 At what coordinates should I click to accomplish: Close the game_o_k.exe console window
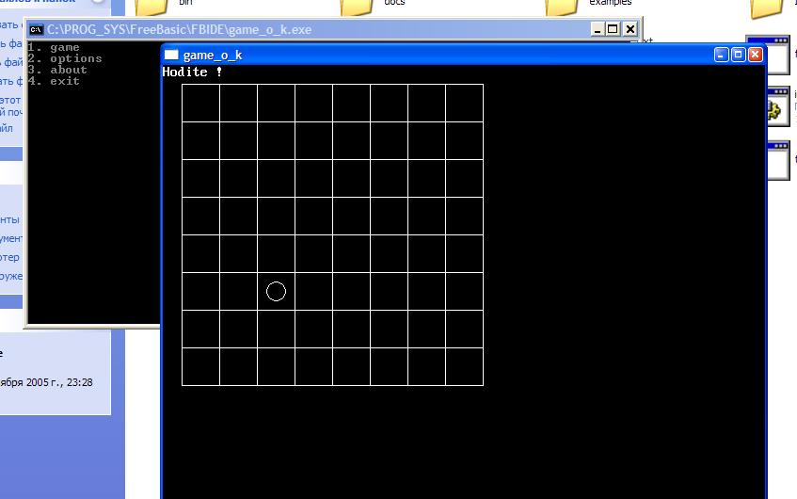[629, 29]
